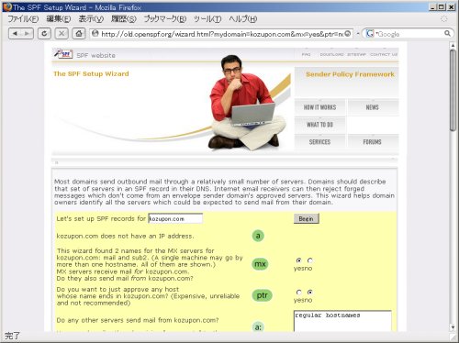Screen dimensions: 459x343
Task: Click the Google search engine icon
Action: pos(370,33)
